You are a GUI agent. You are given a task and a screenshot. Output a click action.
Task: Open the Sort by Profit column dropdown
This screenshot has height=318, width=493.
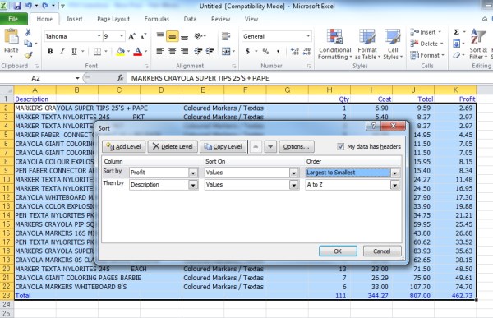(x=193, y=173)
